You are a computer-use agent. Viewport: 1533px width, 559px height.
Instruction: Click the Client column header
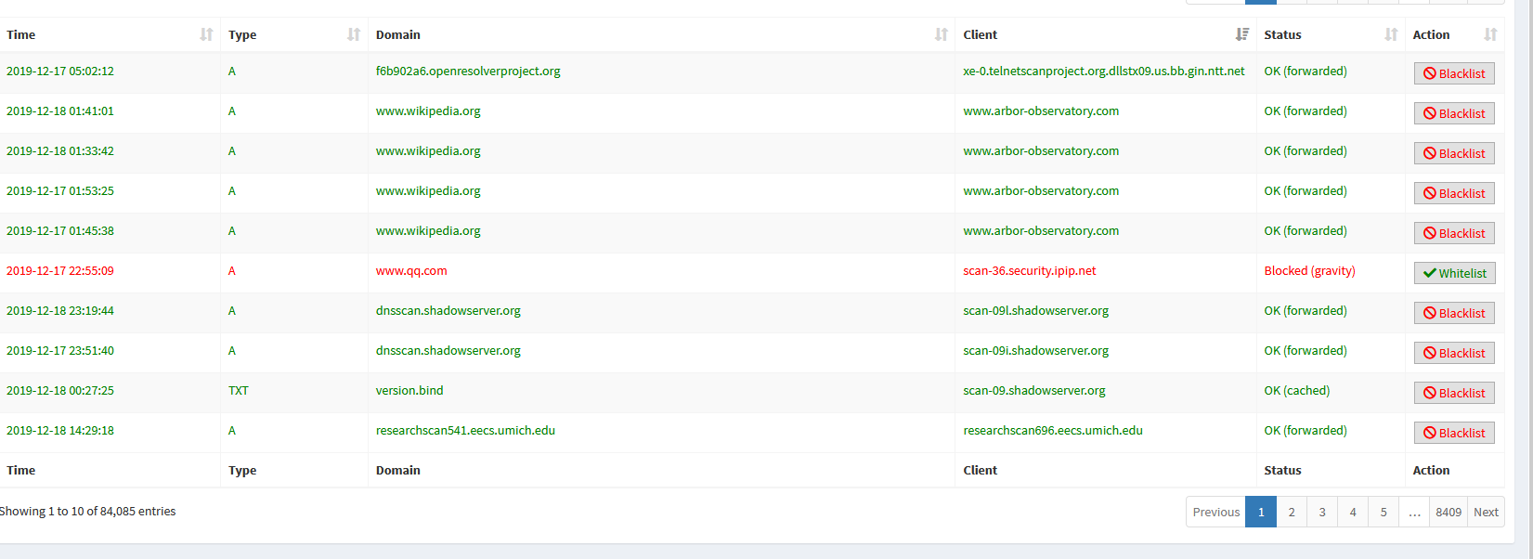click(x=1106, y=34)
